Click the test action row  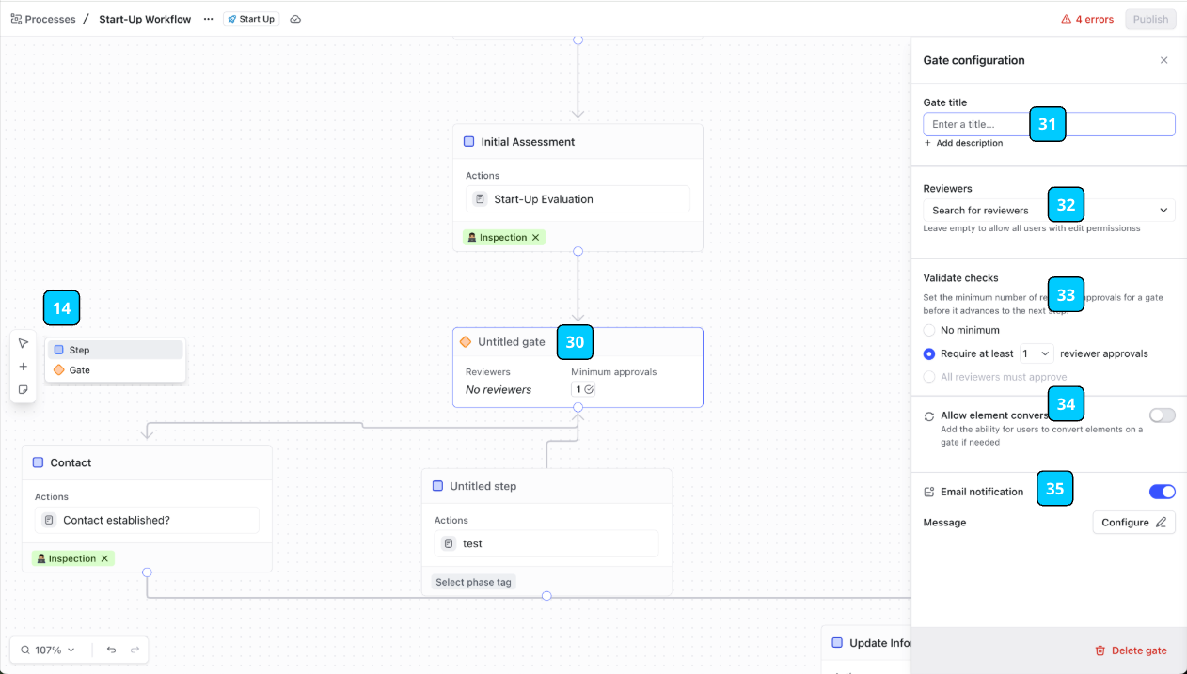point(546,543)
